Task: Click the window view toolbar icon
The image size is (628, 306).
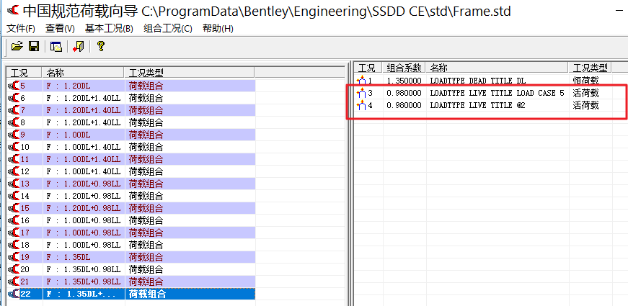Action: coord(56,46)
